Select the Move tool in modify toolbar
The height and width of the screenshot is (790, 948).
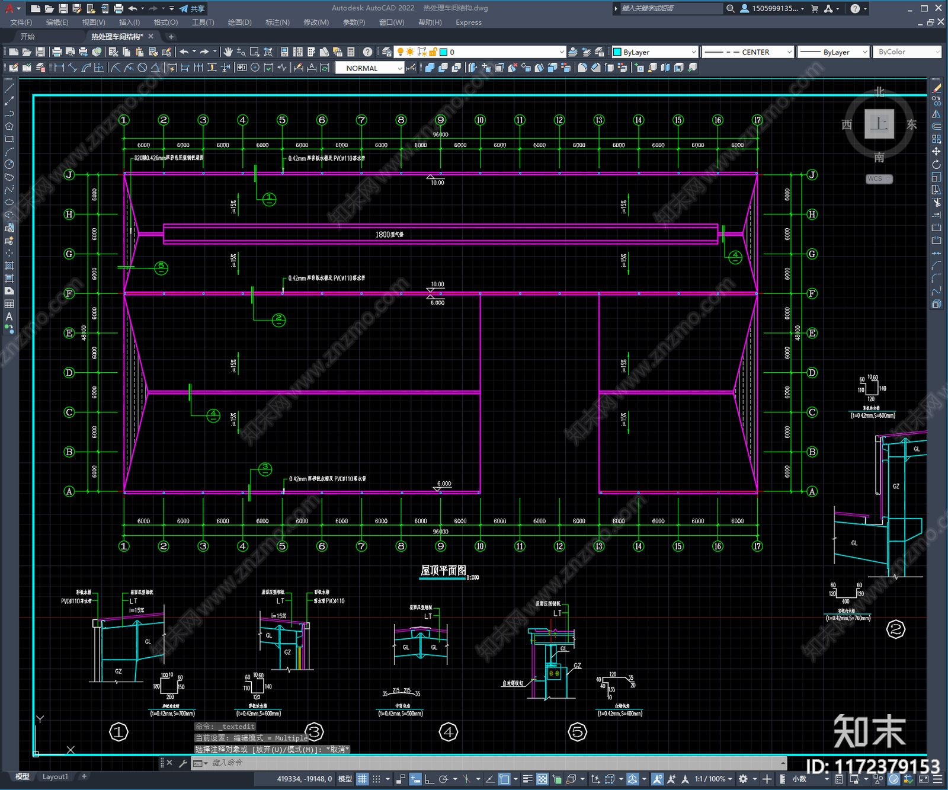click(x=936, y=152)
